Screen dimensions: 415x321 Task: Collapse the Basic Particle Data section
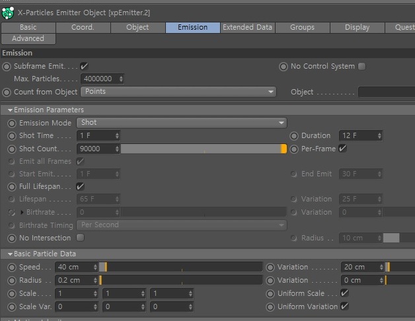10,254
